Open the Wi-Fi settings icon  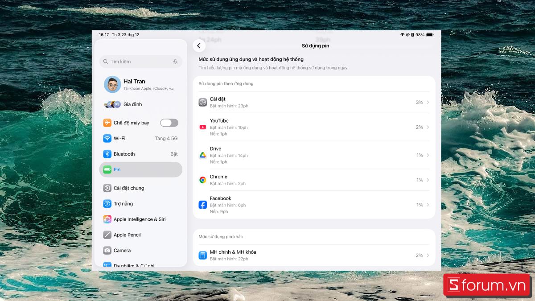107,138
